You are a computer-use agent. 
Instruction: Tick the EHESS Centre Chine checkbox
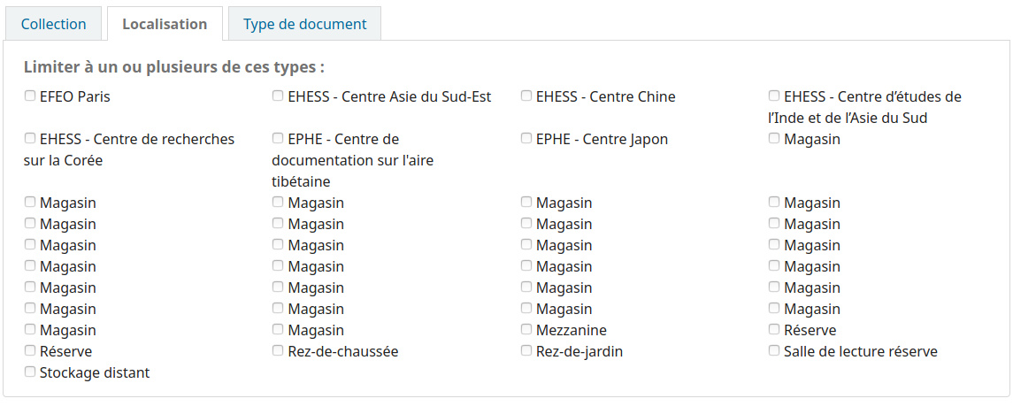click(x=526, y=96)
